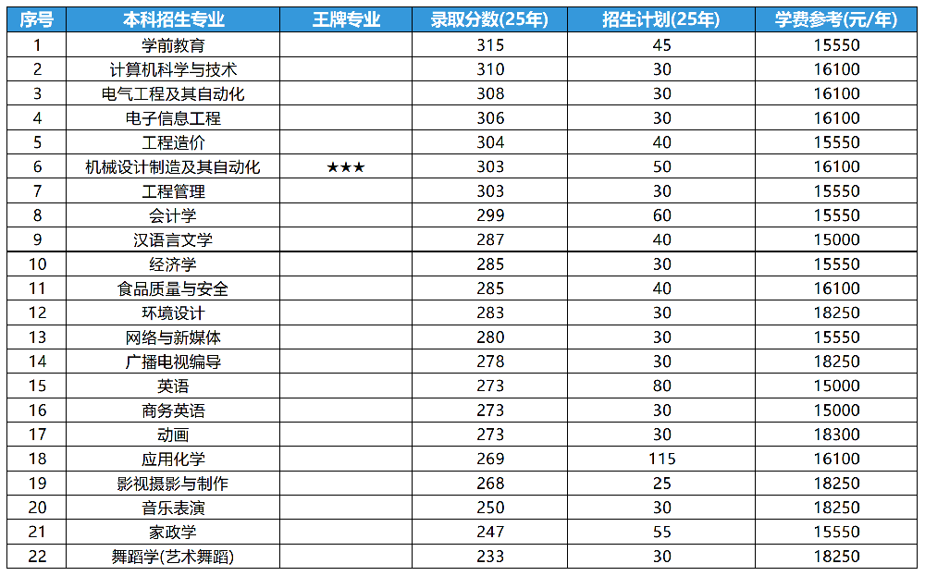Click row number 22 in 序号 column
The width and height of the screenshot is (925, 576).
[37, 557]
